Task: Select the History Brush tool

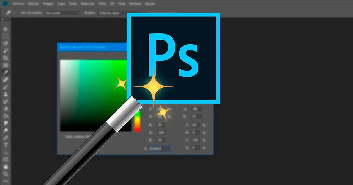Action: coord(6,101)
